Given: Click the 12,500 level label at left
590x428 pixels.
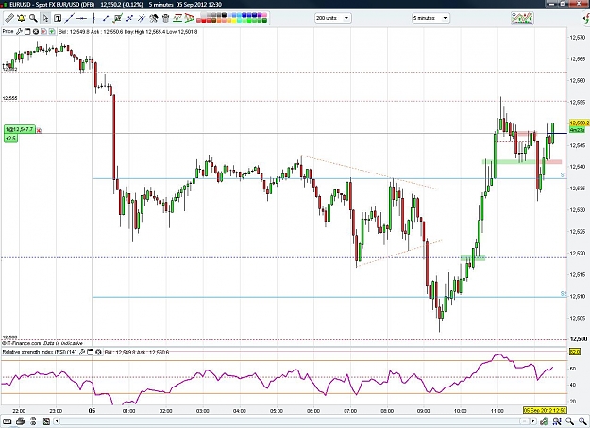Looking at the screenshot, I should (9, 337).
